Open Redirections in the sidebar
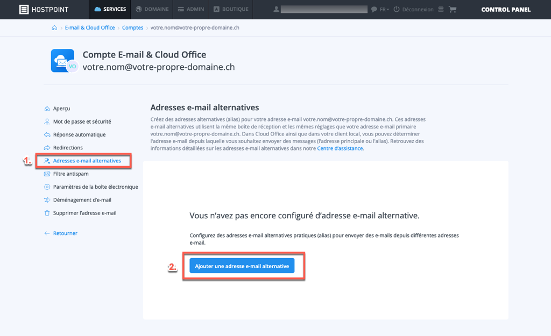This screenshot has width=551, height=336. (68, 147)
